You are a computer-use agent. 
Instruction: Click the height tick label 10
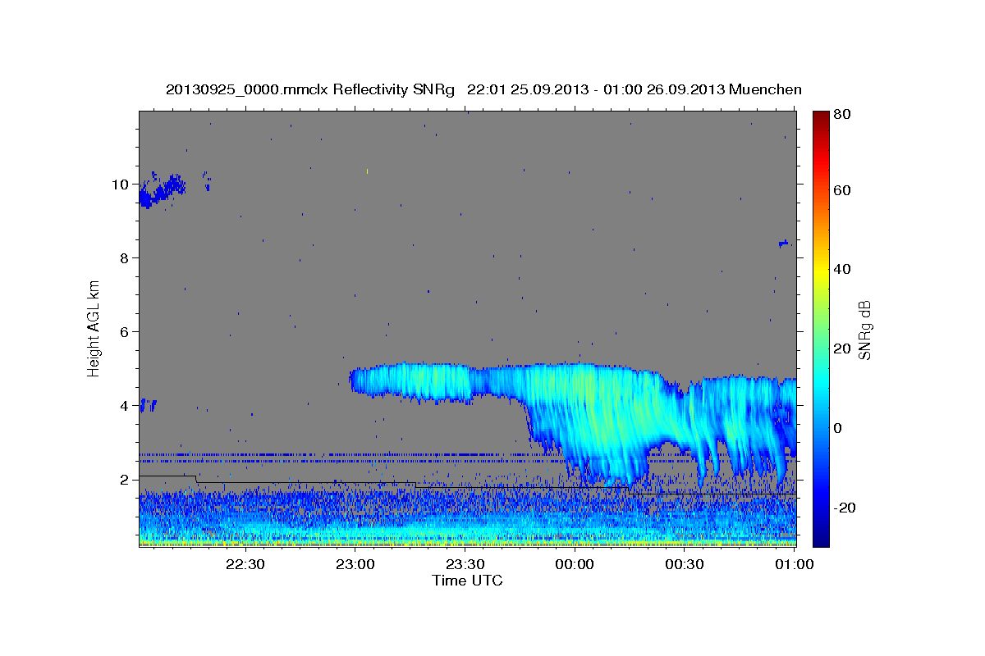pos(121,184)
